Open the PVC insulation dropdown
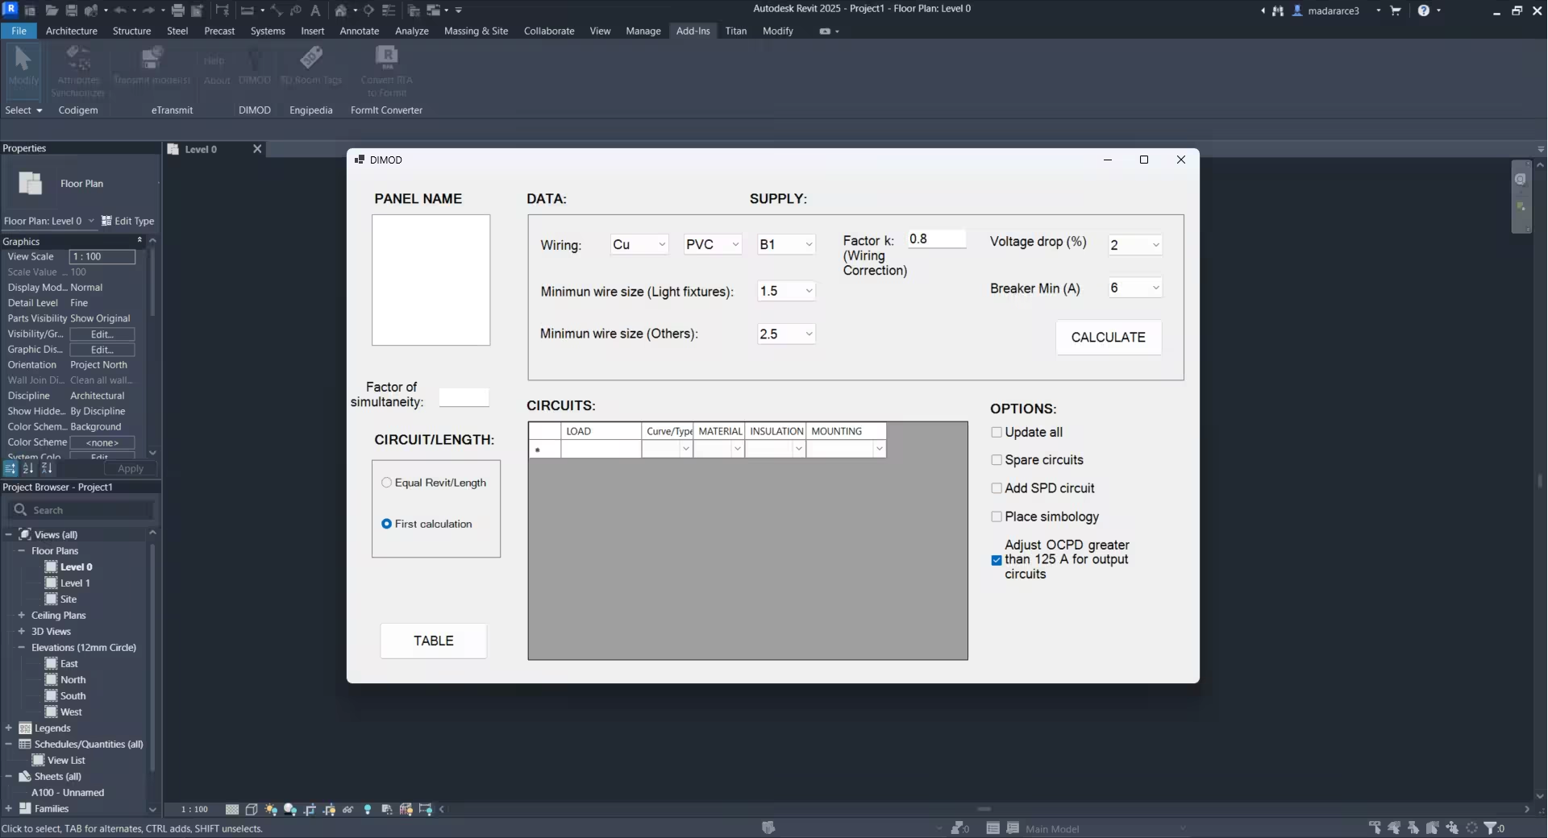 pyautogui.click(x=713, y=244)
